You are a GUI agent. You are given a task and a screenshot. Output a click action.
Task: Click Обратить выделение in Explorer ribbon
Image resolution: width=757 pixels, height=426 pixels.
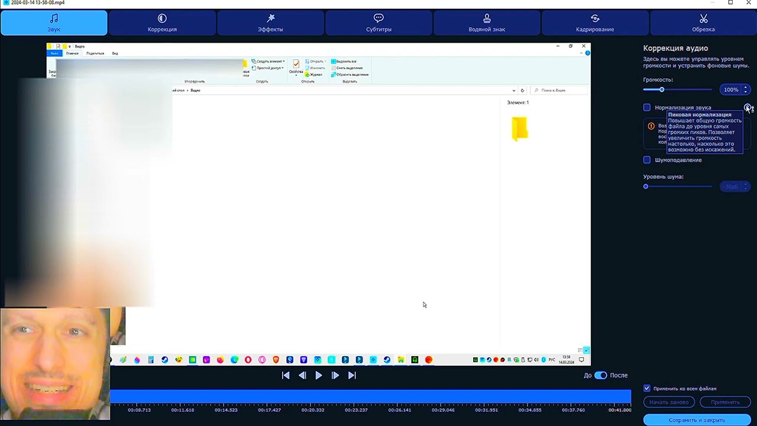(x=350, y=75)
